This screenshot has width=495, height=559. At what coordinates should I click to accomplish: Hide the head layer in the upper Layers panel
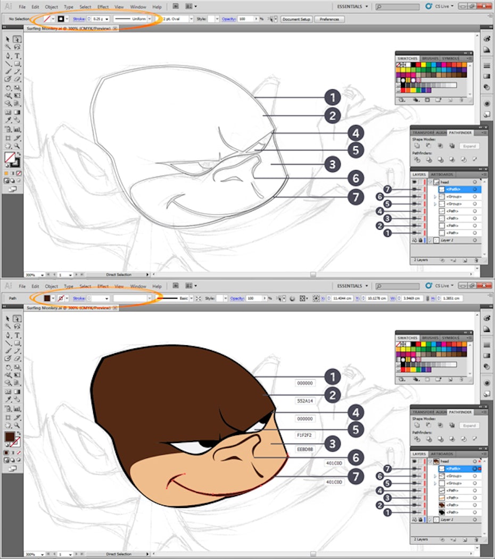(x=415, y=181)
